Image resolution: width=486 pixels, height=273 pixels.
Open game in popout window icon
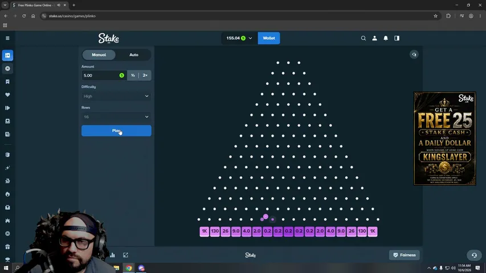pos(125,255)
